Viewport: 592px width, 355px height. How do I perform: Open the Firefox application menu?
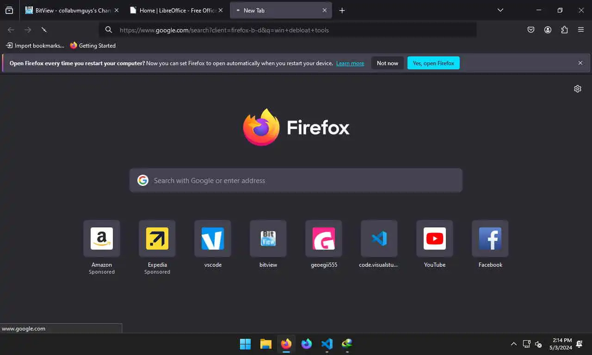[x=581, y=30]
